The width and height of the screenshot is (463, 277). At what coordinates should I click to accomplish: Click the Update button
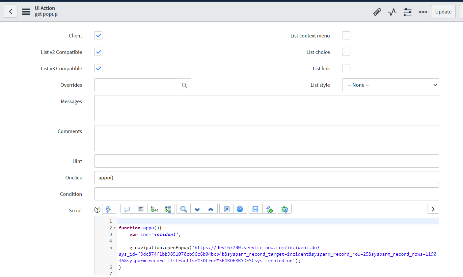coord(443,12)
